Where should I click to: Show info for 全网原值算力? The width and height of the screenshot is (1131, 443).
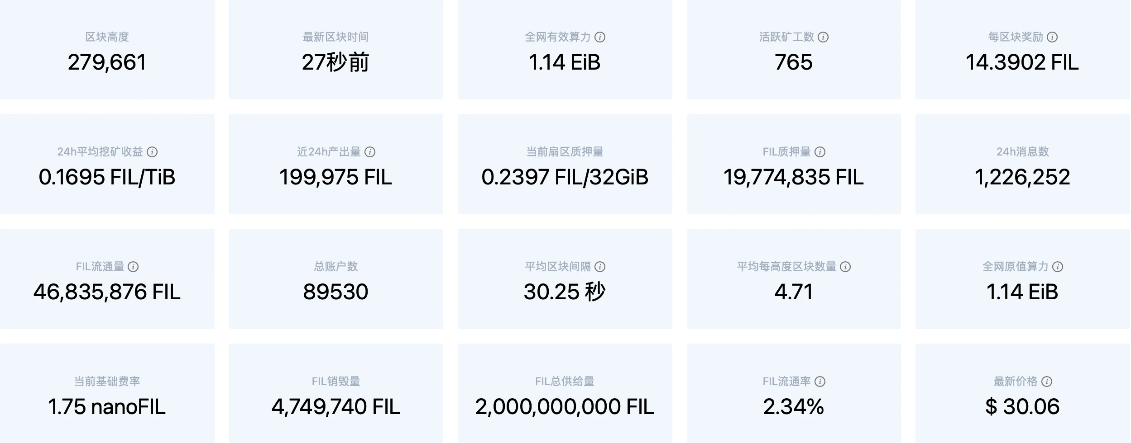click(x=1058, y=267)
